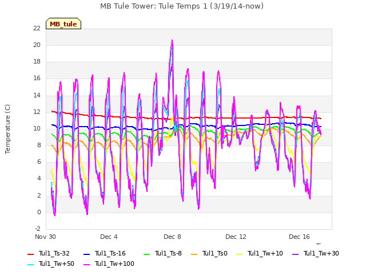Click the green Tul1_Ts-8 legend swatch
The width and height of the screenshot is (366, 275).
[146, 254]
